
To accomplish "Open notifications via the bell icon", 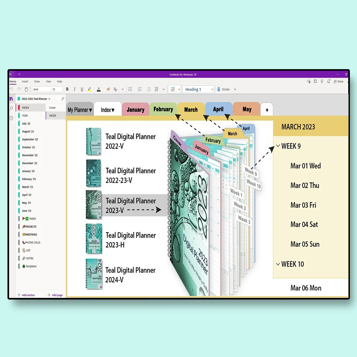I will click(x=328, y=81).
